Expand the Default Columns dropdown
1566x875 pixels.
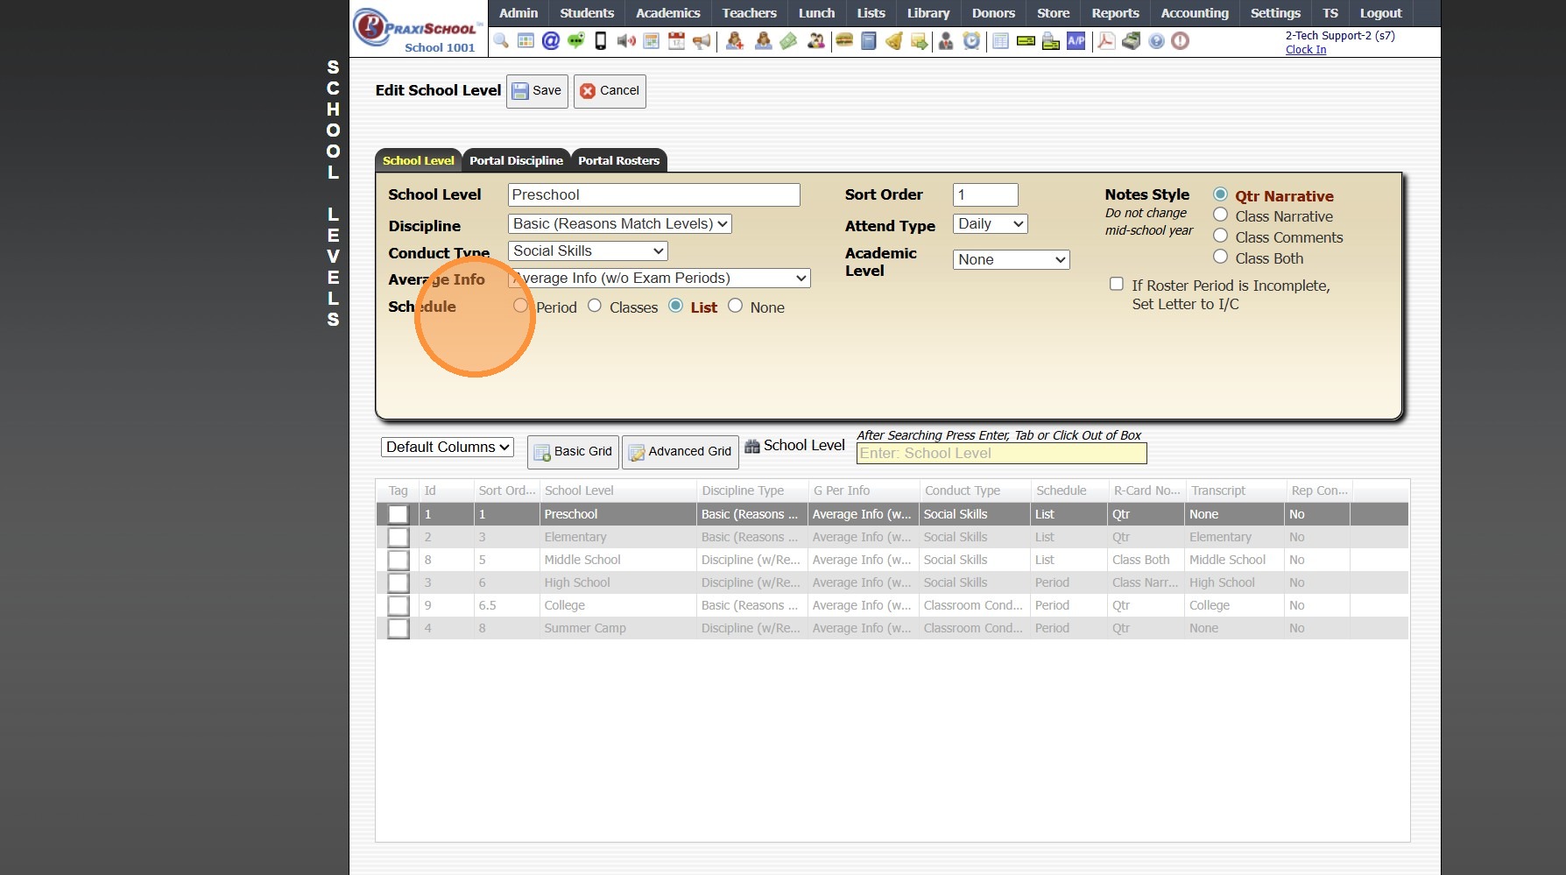[448, 448]
